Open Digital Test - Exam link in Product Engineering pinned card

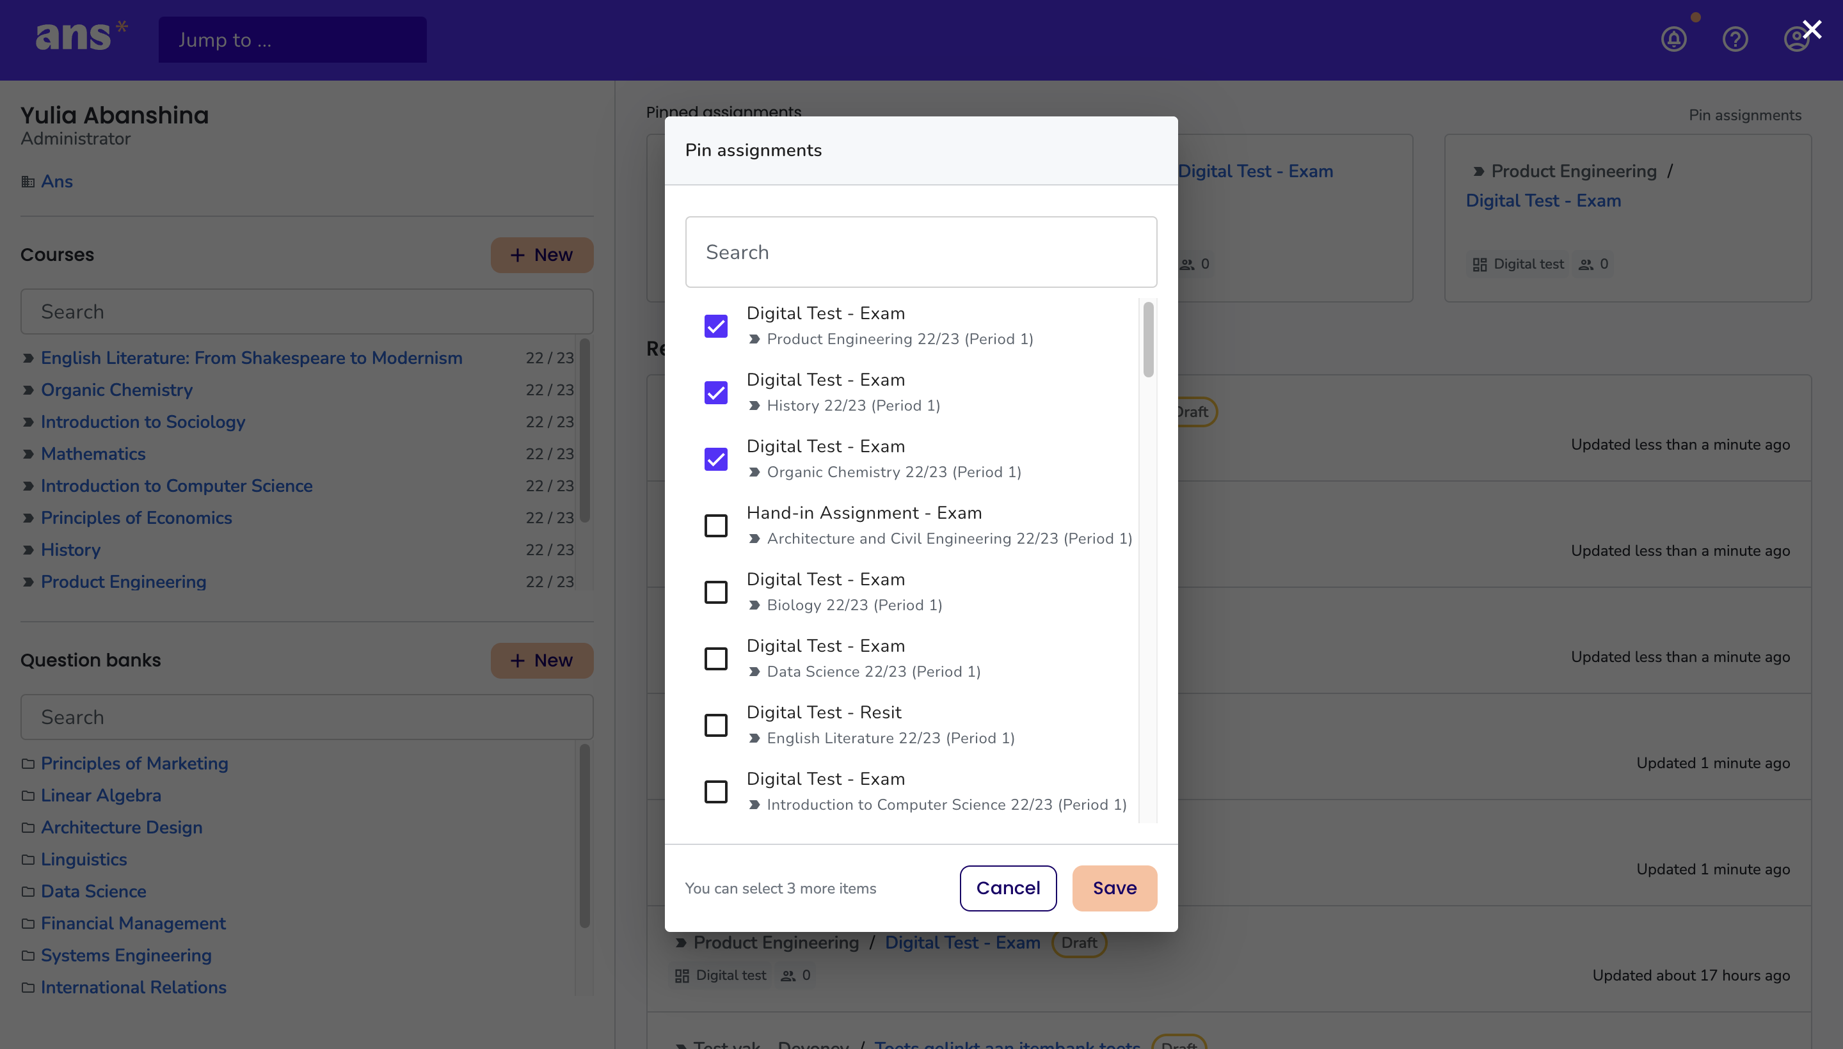(1543, 201)
